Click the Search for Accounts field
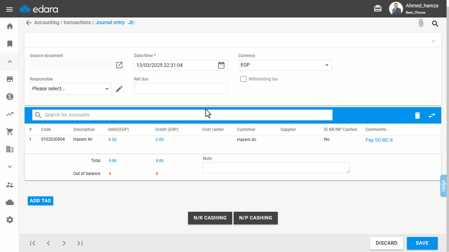 (182, 115)
